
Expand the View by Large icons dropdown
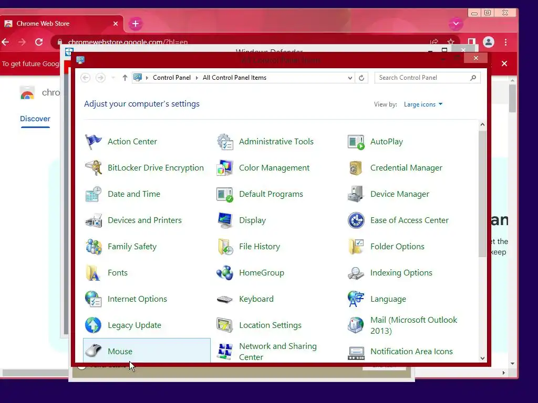pyautogui.click(x=423, y=104)
